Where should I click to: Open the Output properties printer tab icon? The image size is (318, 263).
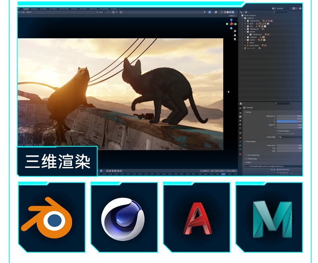240,117
